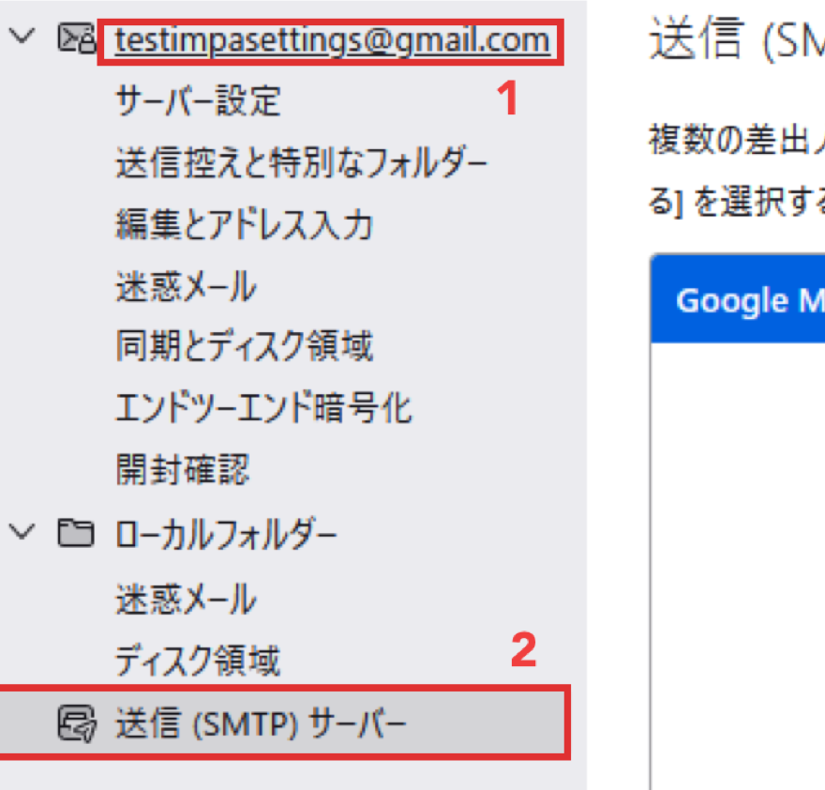The height and width of the screenshot is (790, 825).
Task: Open 編集とアドレス入力 settings
Action: (244, 224)
